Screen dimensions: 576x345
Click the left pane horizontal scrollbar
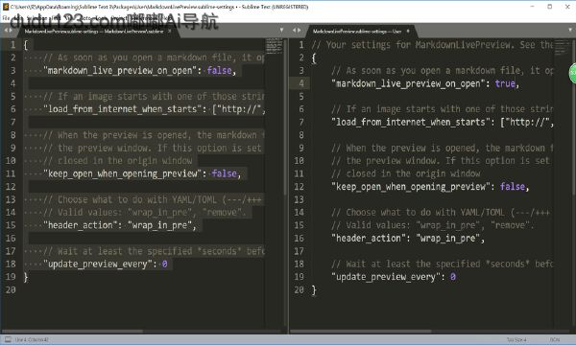click(73, 331)
